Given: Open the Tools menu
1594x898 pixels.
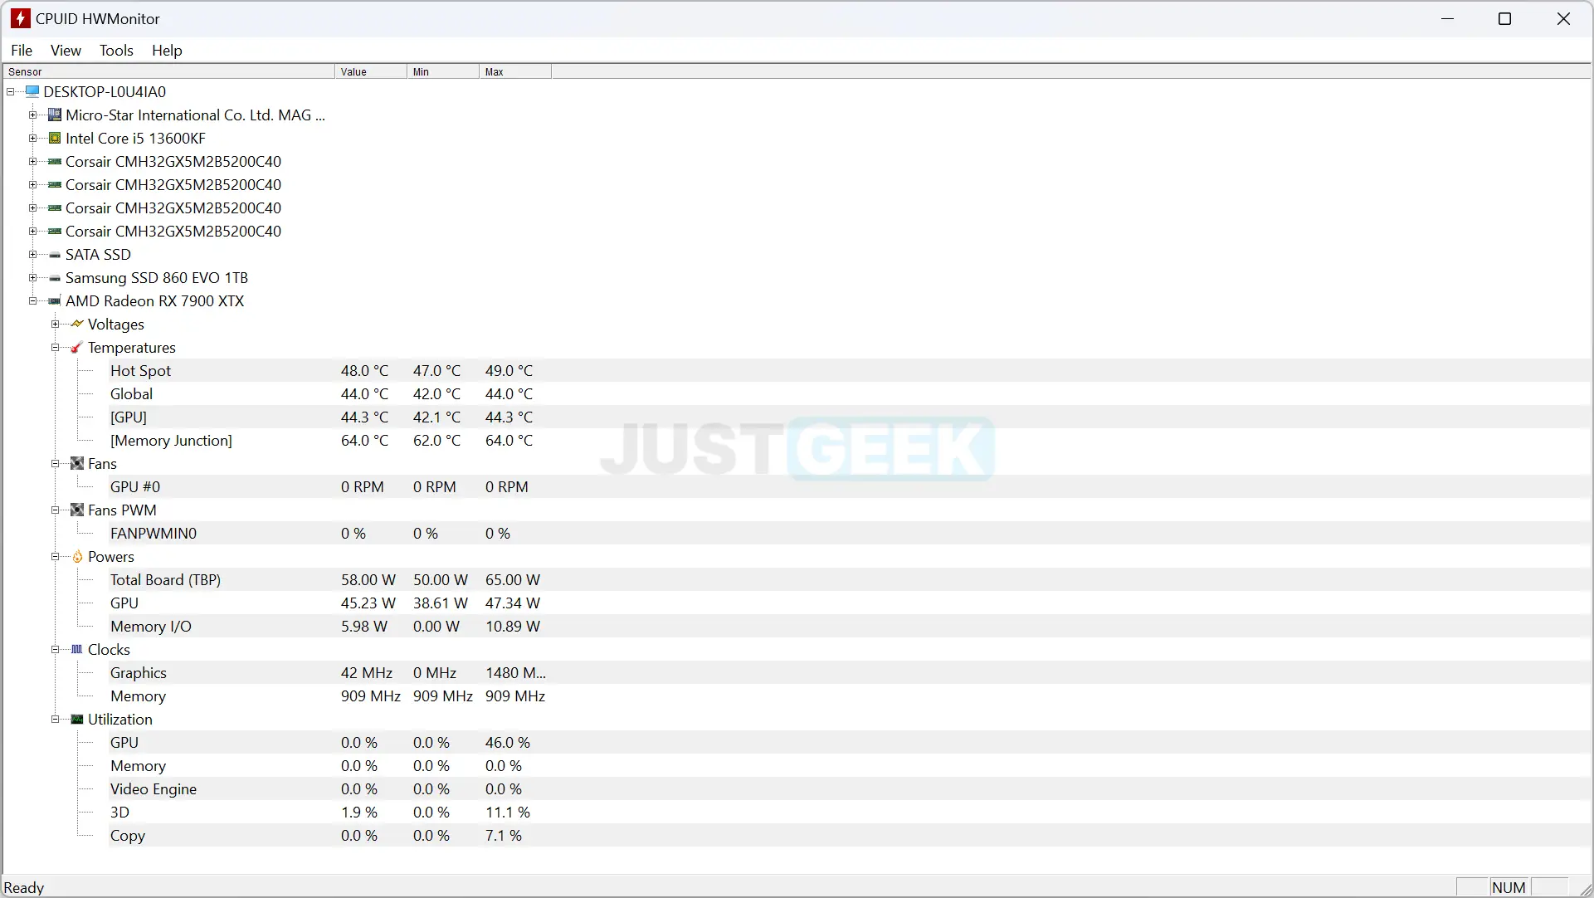Looking at the screenshot, I should [116, 51].
